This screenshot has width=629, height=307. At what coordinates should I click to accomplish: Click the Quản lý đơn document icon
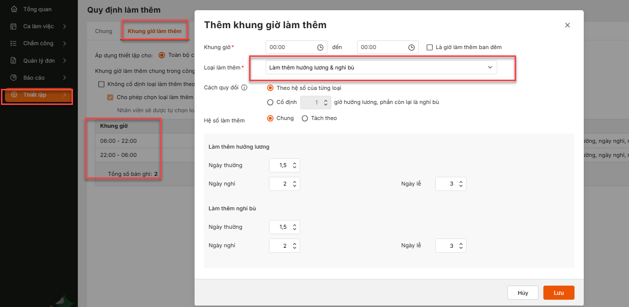pos(14,61)
